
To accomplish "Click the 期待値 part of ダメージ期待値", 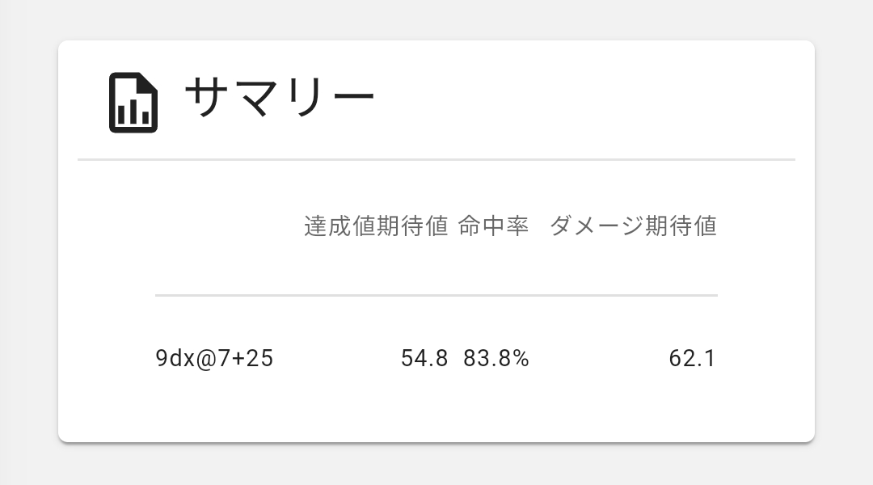I will [681, 226].
